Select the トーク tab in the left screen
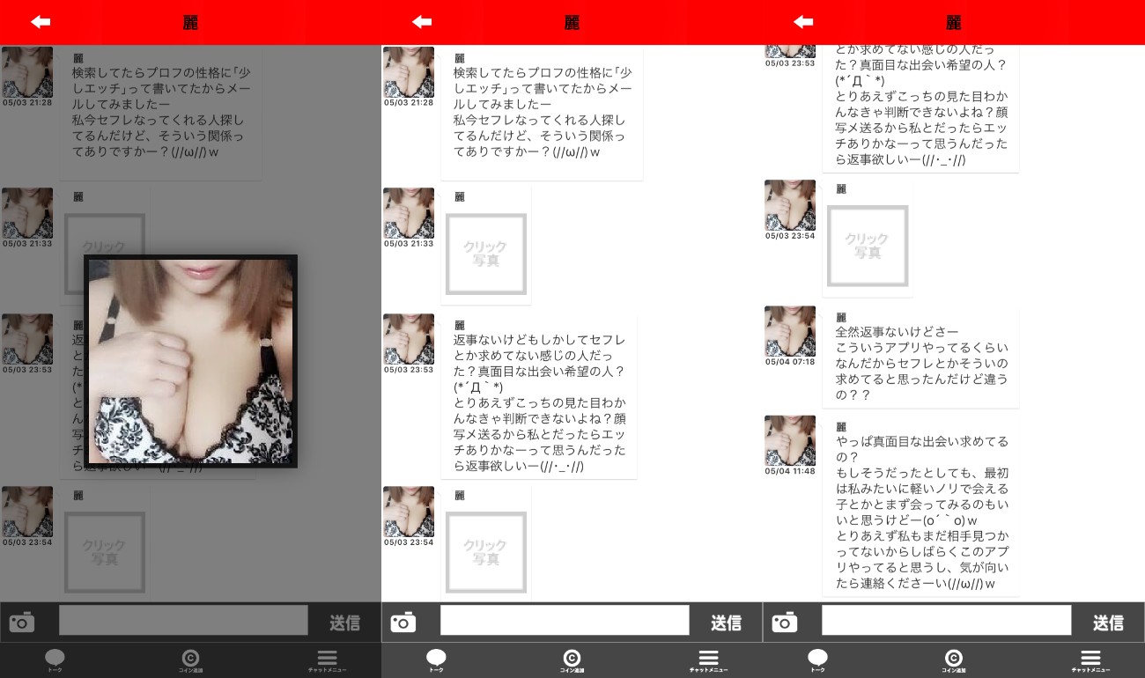Viewport: 1145px width, 678px height. coord(55,660)
